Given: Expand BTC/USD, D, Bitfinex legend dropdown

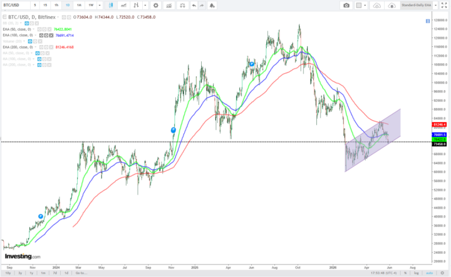Looking at the screenshot, I should [x=58, y=17].
